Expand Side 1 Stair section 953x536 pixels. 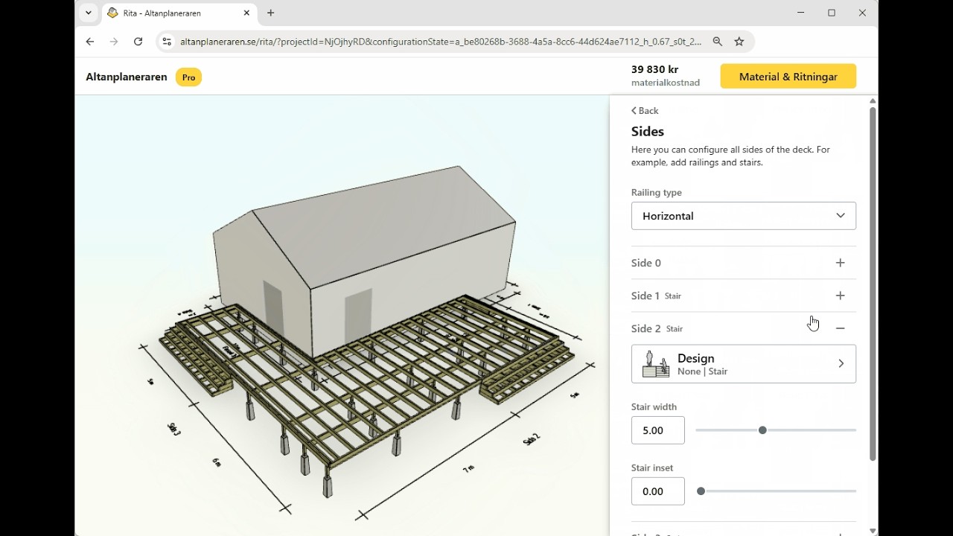point(743,296)
